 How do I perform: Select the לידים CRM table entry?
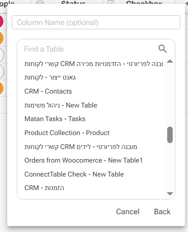(x=81, y=146)
